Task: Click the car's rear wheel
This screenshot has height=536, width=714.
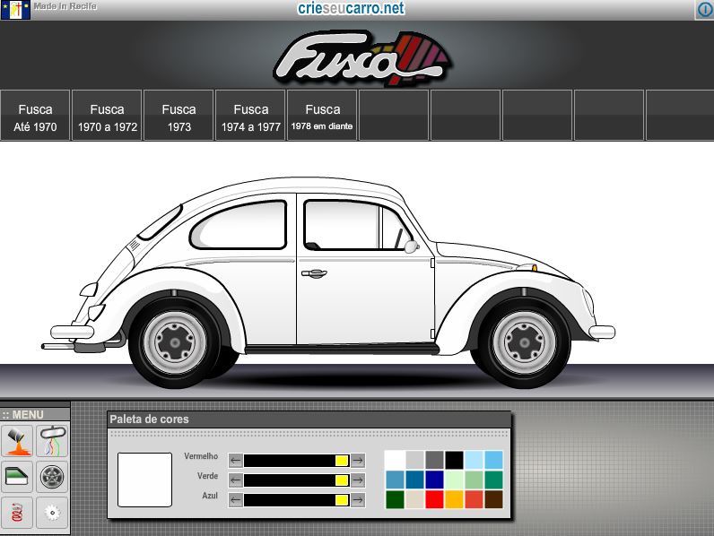Action: click(x=175, y=342)
